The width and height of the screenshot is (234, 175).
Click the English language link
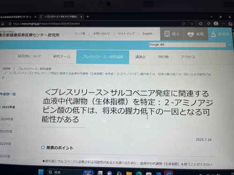click(x=147, y=34)
